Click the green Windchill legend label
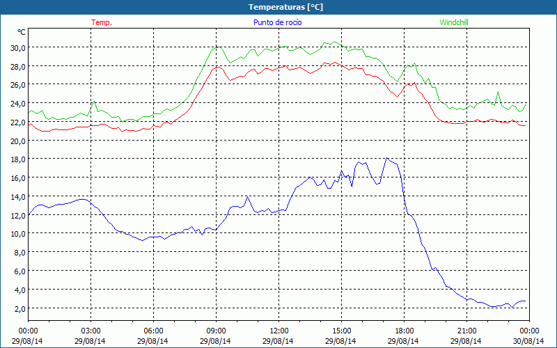557x348 pixels. 454,22
